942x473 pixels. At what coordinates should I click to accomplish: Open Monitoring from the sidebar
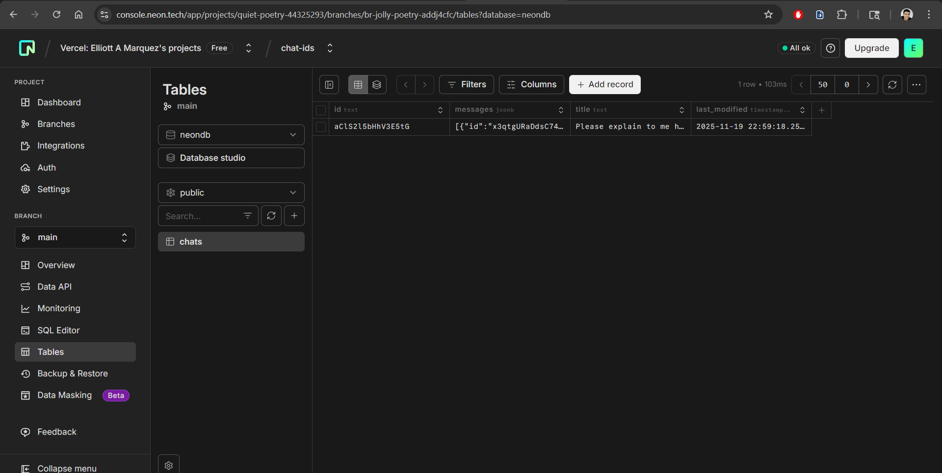pyautogui.click(x=59, y=308)
